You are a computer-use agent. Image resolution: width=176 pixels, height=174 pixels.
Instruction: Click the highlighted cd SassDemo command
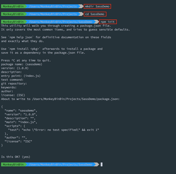95,14
